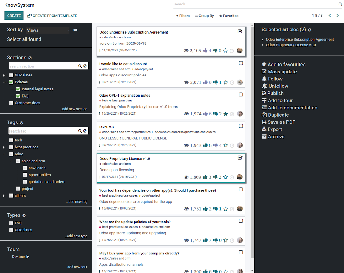The width and height of the screenshot is (344, 273).
Task: Choose 'Save as PDF' action
Action: [279, 122]
